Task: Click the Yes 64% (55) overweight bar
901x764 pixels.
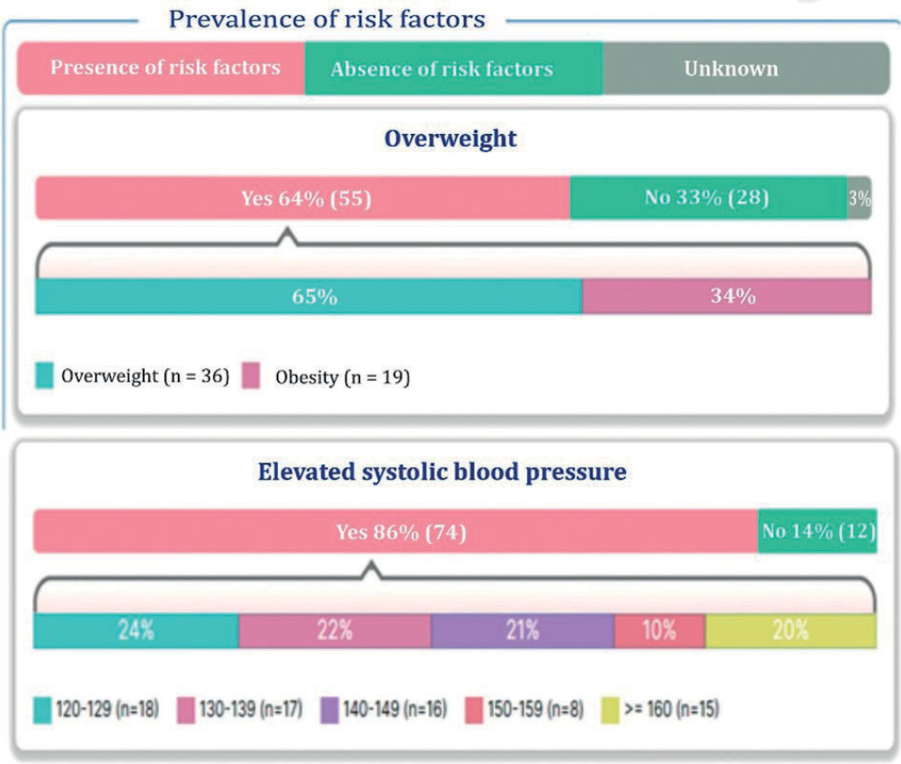Action: tap(303, 198)
